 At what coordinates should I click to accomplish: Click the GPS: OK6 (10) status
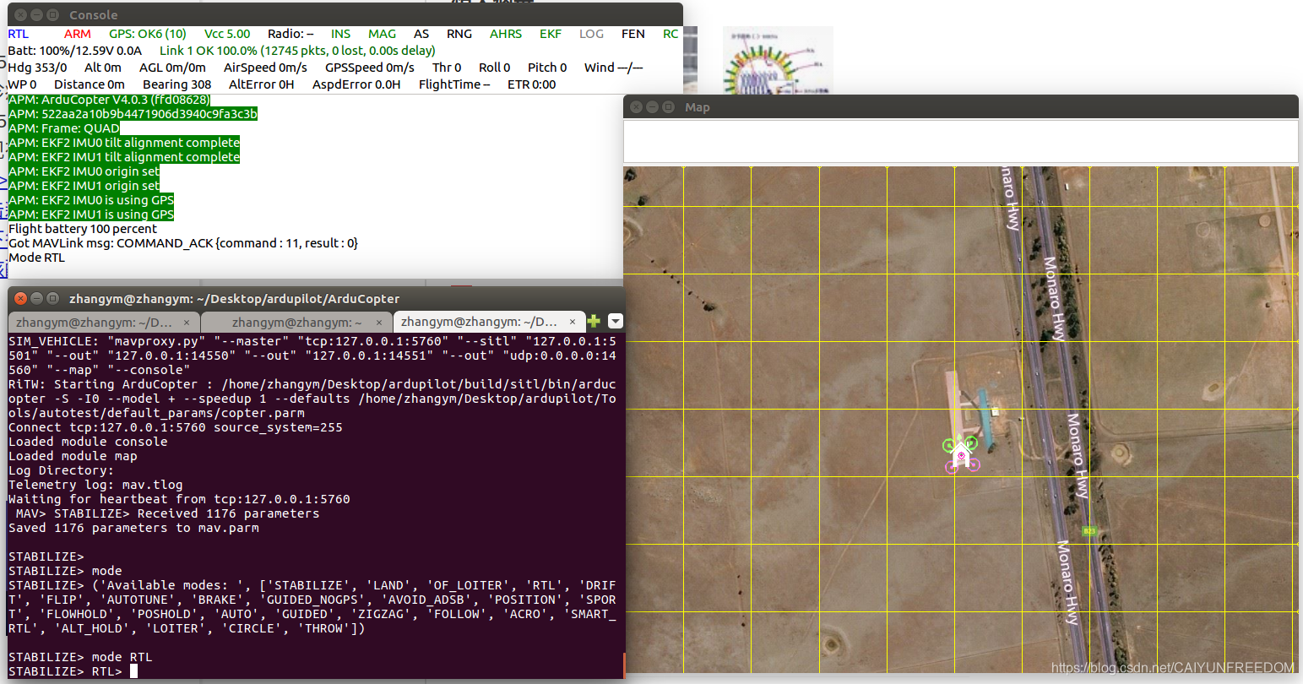coord(148,34)
